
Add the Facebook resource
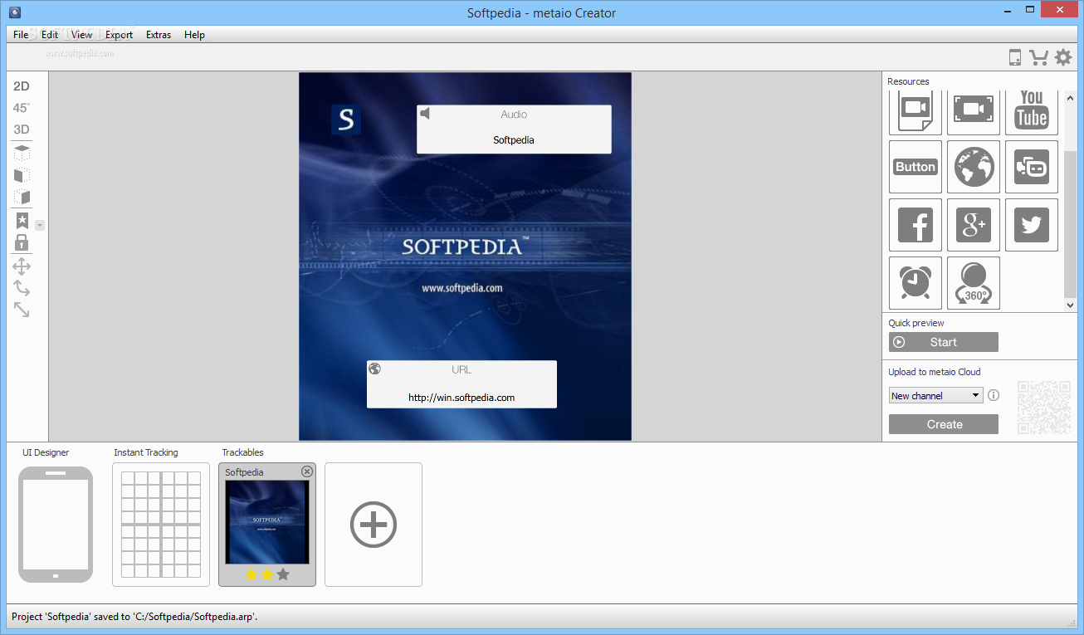(x=916, y=225)
